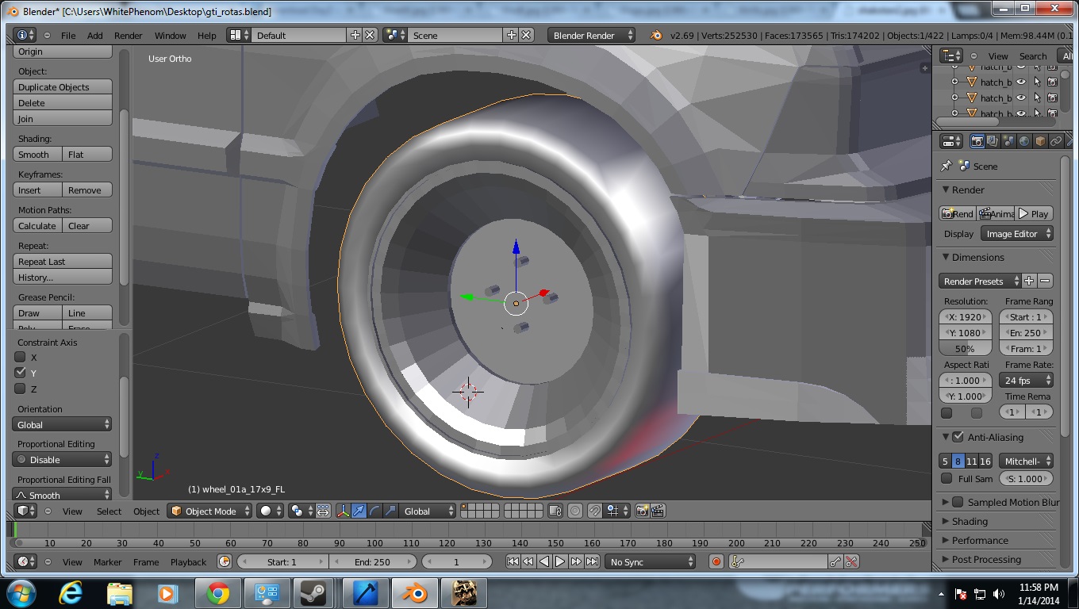The image size is (1079, 609).
Task: Open the Add menu
Action: point(94,35)
